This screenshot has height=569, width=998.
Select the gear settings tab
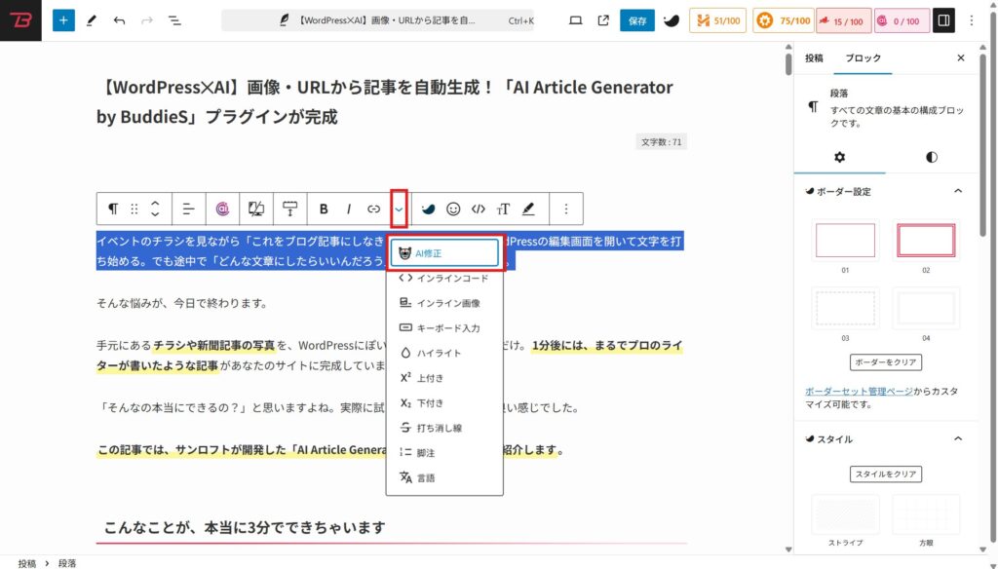click(x=839, y=157)
